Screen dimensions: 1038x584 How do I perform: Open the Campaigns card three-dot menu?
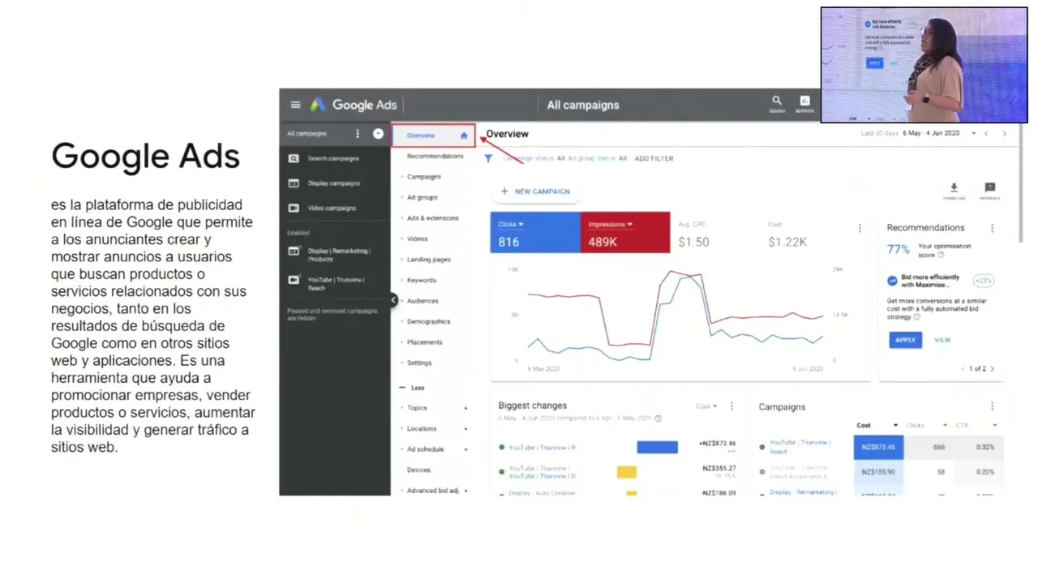point(992,406)
